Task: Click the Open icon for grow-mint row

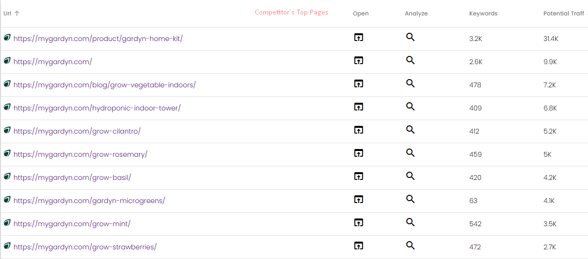Action: click(x=359, y=222)
